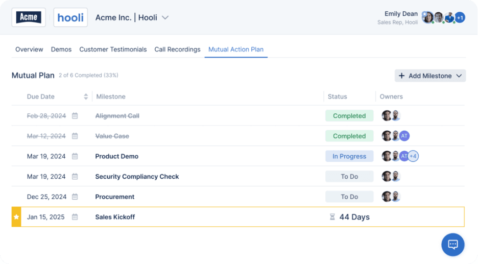Open the Alignment Call milestone
The height and width of the screenshot is (264, 478).
tap(117, 116)
